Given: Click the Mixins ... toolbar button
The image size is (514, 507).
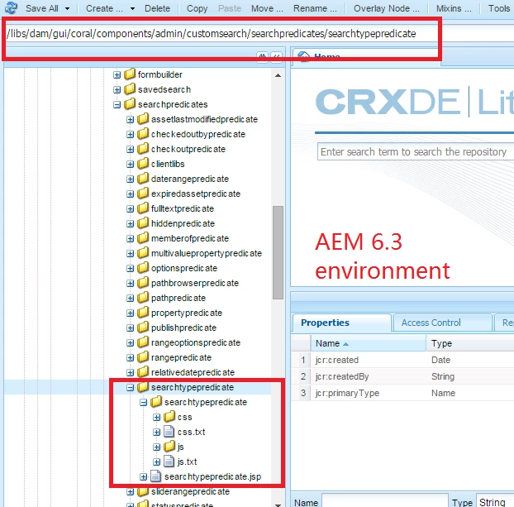Looking at the screenshot, I should pos(454,8).
